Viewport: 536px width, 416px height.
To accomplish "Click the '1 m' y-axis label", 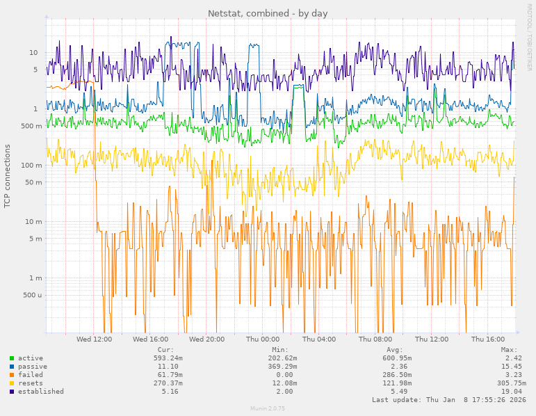I will coord(35,278).
